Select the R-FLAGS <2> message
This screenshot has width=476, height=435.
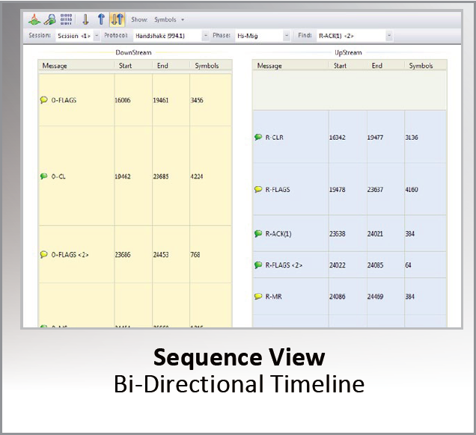(x=284, y=265)
